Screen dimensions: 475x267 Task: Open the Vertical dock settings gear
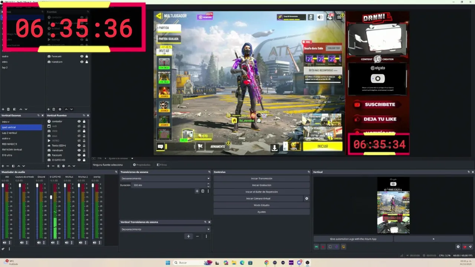[458, 247]
